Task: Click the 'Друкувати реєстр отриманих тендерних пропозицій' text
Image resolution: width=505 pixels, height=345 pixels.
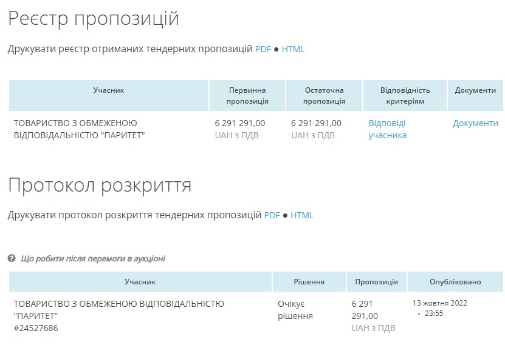Action: [130, 49]
